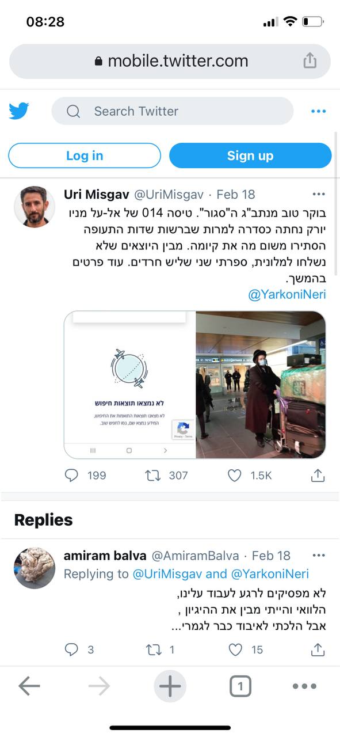The image size is (340, 737).
Task: Click into the Search Twitter field
Action: tap(173, 111)
